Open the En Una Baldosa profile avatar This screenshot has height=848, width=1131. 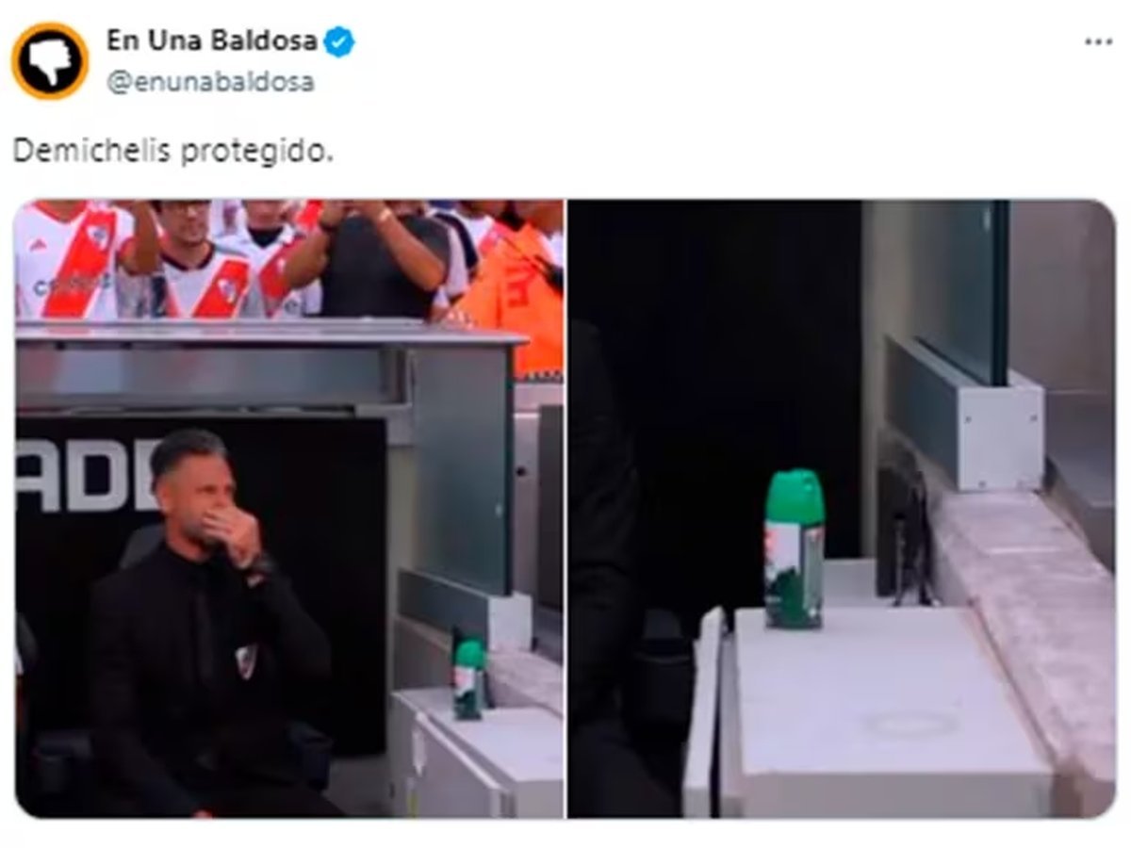[50, 61]
